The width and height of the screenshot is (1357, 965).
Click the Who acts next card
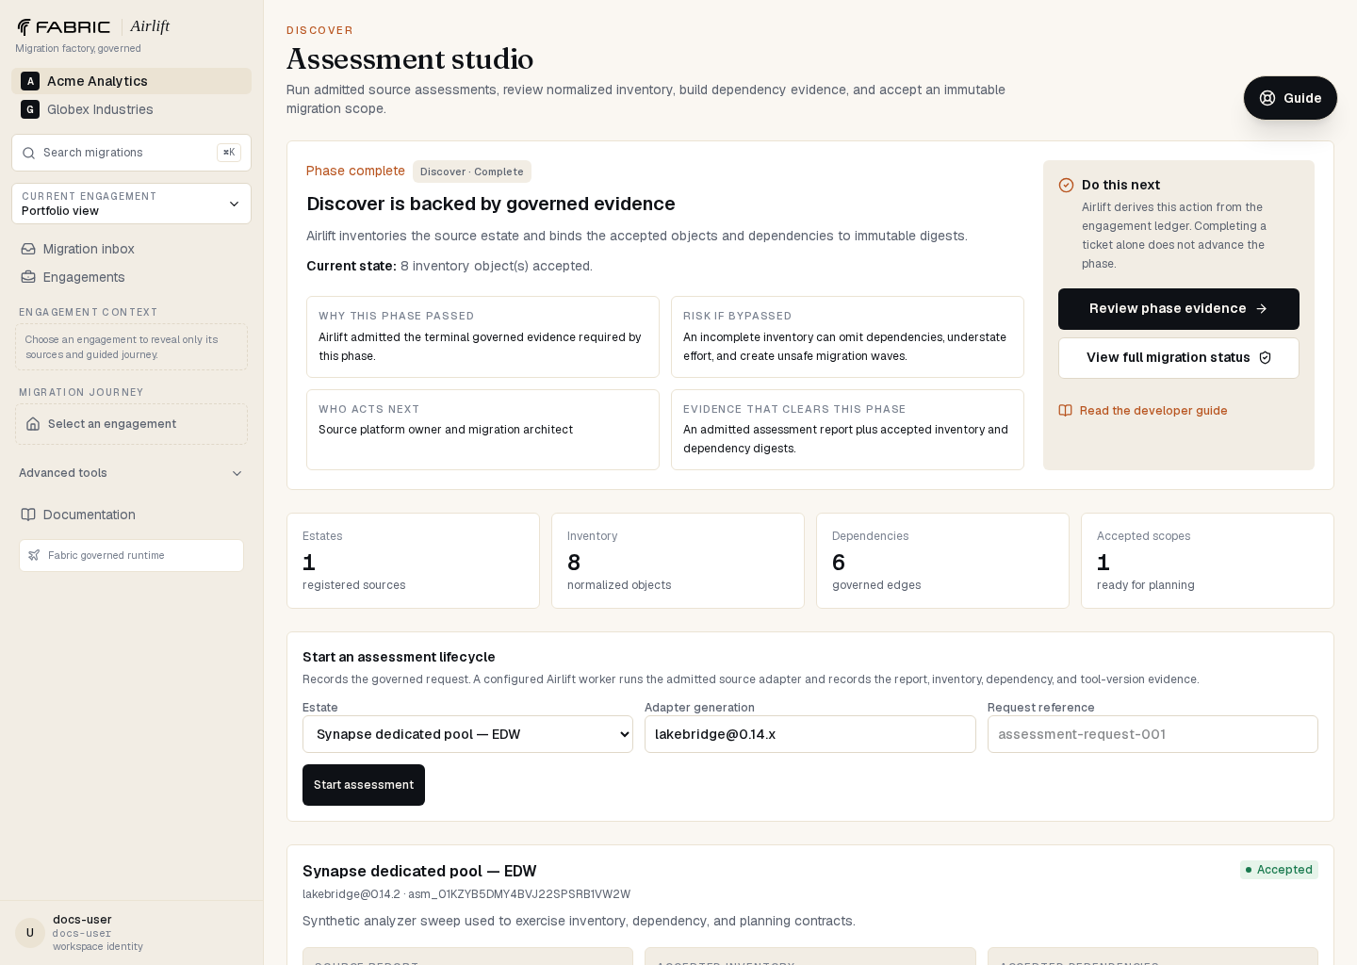[x=482, y=430]
